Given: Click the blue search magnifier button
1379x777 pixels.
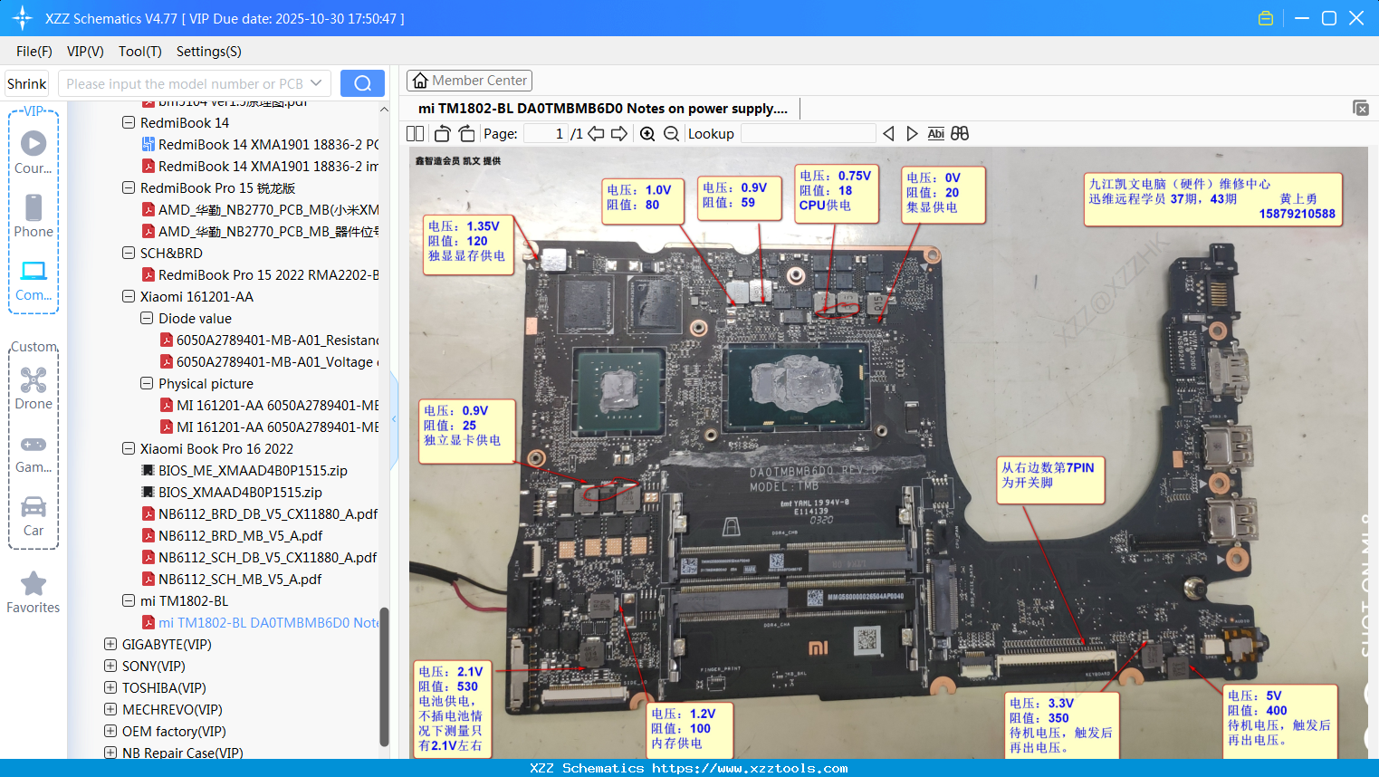Looking at the screenshot, I should click(x=362, y=83).
